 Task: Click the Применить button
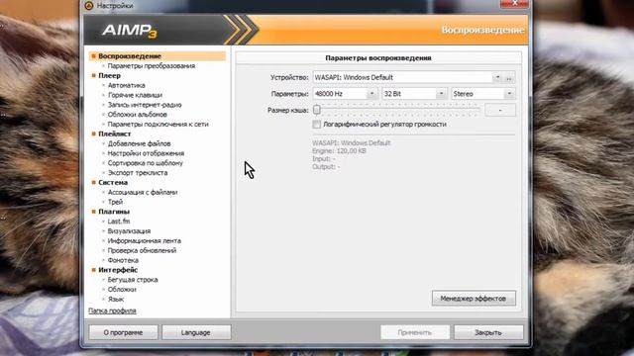point(415,332)
